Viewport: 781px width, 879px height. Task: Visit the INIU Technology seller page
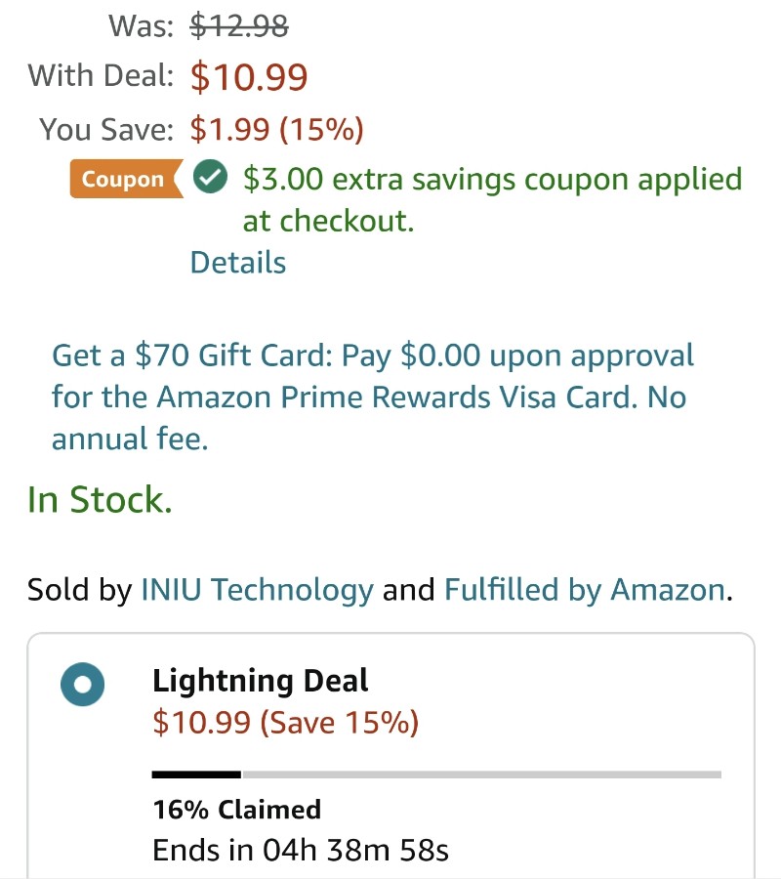pos(257,590)
